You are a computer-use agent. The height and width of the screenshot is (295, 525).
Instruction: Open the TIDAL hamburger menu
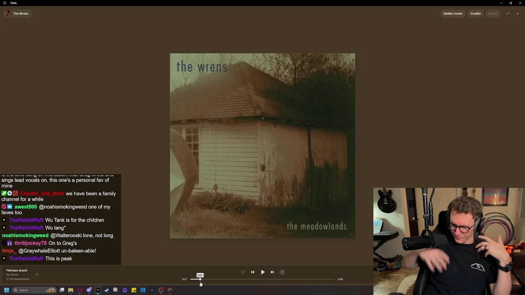[5, 3]
